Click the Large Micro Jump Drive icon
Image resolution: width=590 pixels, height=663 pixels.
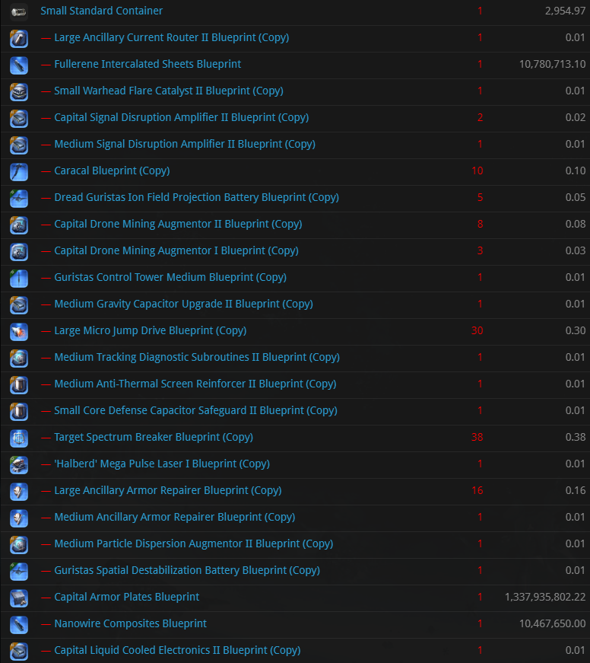tap(18, 332)
